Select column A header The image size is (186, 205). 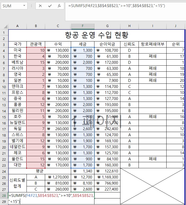pos(18,26)
